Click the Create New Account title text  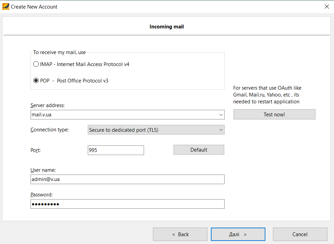point(34,7)
